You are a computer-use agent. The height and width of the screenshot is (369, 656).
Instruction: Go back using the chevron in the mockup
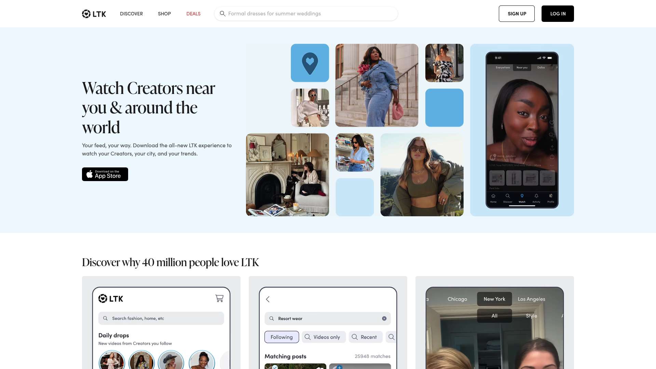pyautogui.click(x=268, y=299)
